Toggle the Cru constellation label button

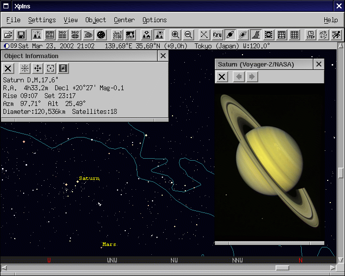pyautogui.click(x=217, y=35)
